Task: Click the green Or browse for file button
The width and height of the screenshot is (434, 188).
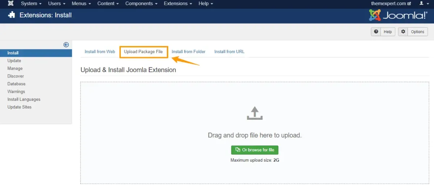Action: click(255, 150)
